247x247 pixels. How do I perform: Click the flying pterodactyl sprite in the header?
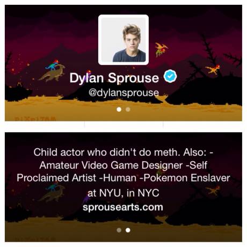(x=161, y=49)
